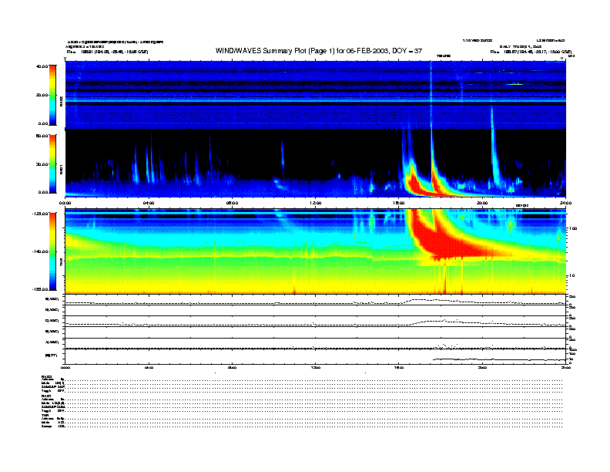Click the RAD1 status block heading at bottom
Screen dimensions: 610x472
point(45,396)
